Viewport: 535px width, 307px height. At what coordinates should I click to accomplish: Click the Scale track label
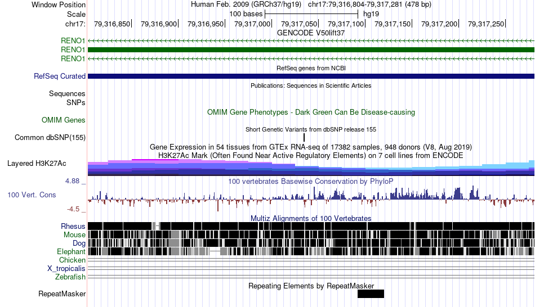tap(76, 14)
